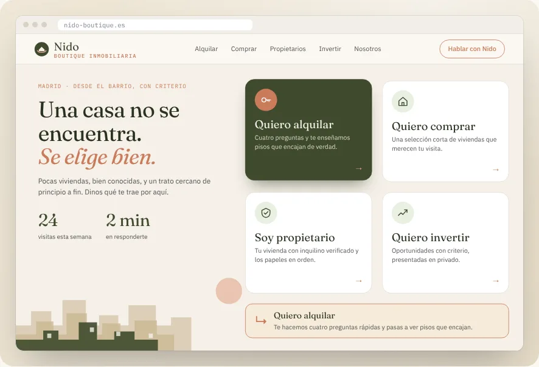The width and height of the screenshot is (539, 367).
Task: Select Invertir in the top navigation
Action: pyautogui.click(x=330, y=49)
